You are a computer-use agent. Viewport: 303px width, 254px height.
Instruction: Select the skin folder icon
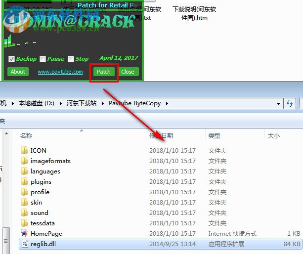[25, 203]
